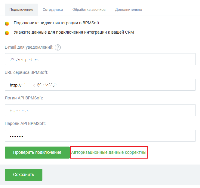Click the label Пароль API BPMSoft:
This screenshot has height=188, width=200.
[25, 123]
